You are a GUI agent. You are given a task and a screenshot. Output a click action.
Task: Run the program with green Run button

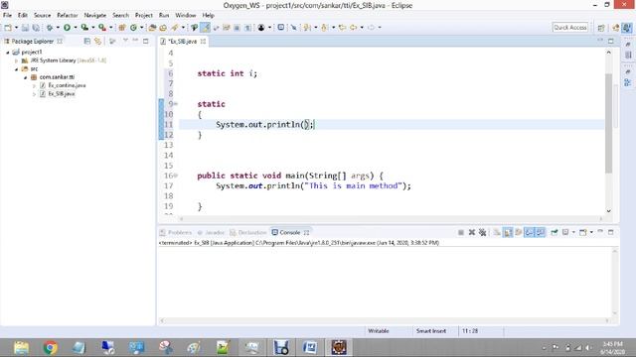67,28
